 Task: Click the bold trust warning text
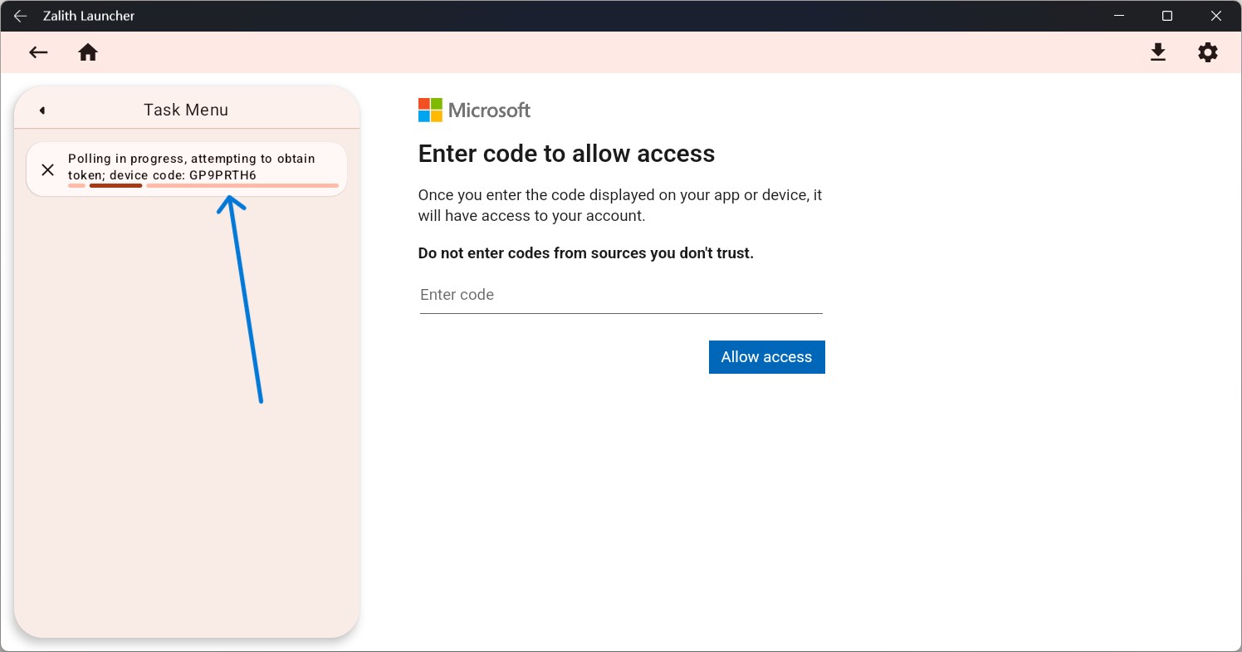[585, 252]
